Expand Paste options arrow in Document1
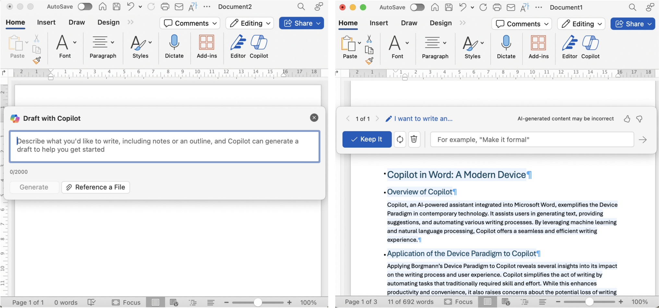 pyautogui.click(x=359, y=43)
